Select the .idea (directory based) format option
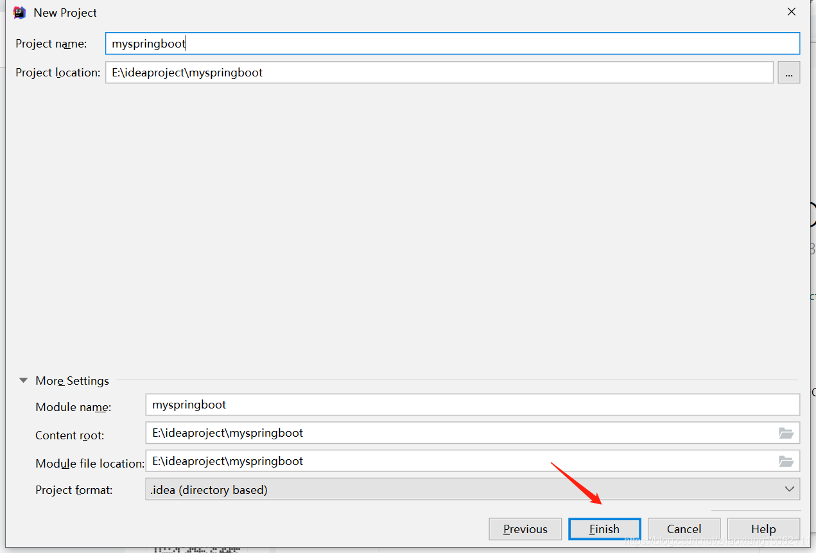 [385, 489]
